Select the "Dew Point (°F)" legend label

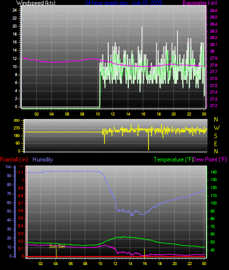coord(209,159)
